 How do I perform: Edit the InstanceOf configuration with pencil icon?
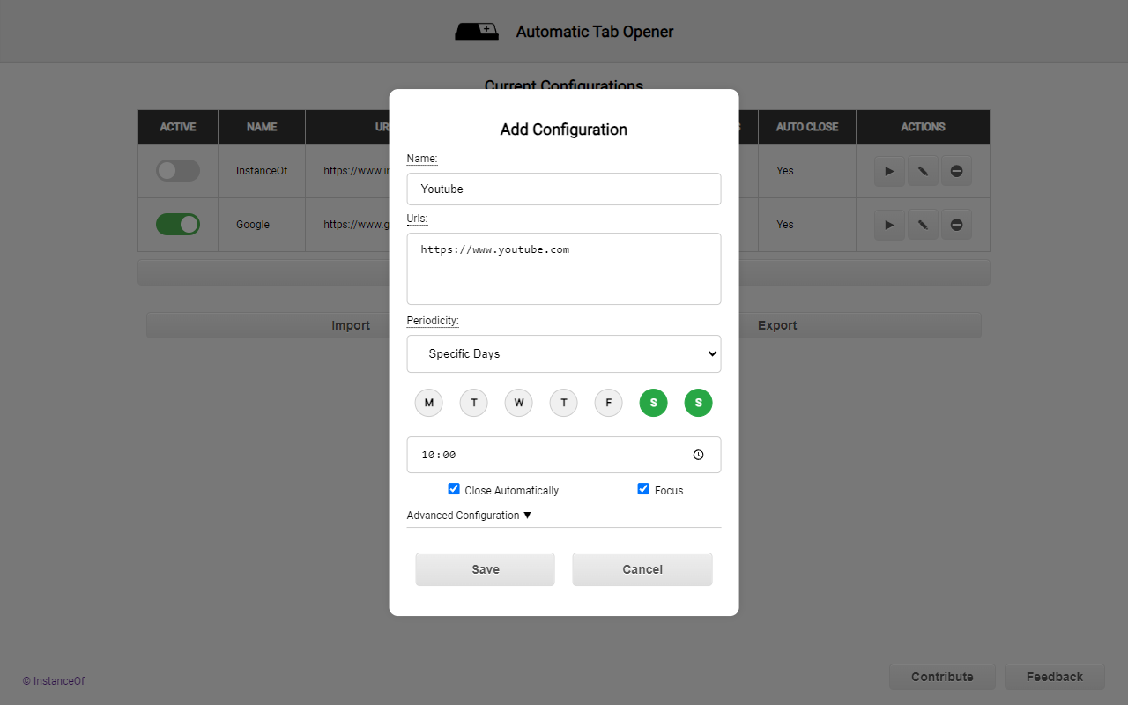pyautogui.click(x=923, y=171)
